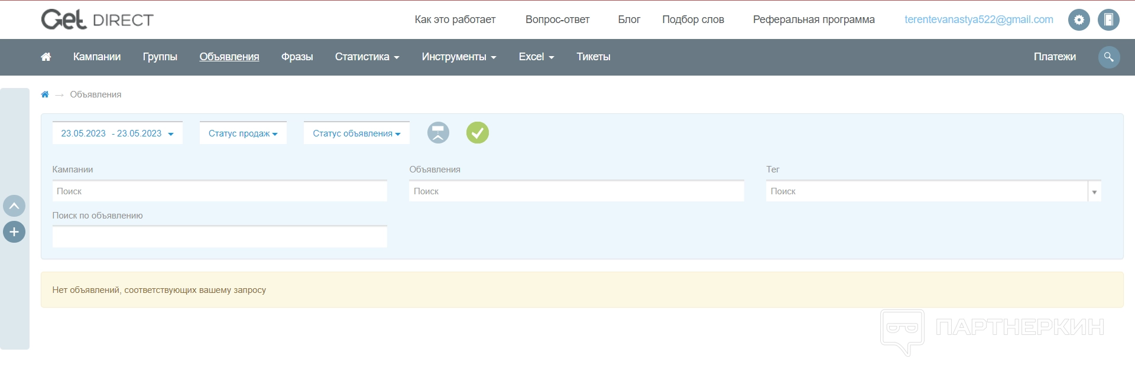Open the Excel menu dropdown
This screenshot has width=1135, height=388.
[536, 57]
